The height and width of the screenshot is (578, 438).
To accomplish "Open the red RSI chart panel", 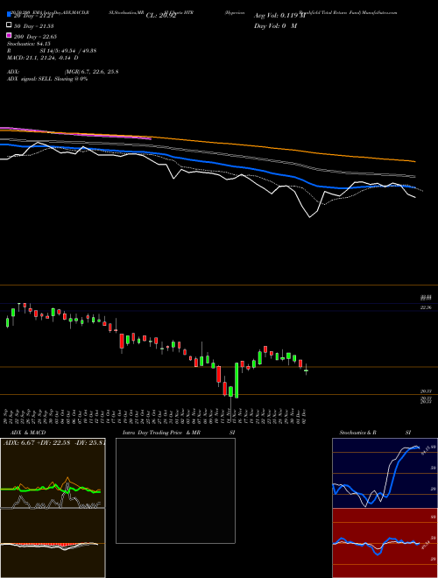I will point(385,543).
